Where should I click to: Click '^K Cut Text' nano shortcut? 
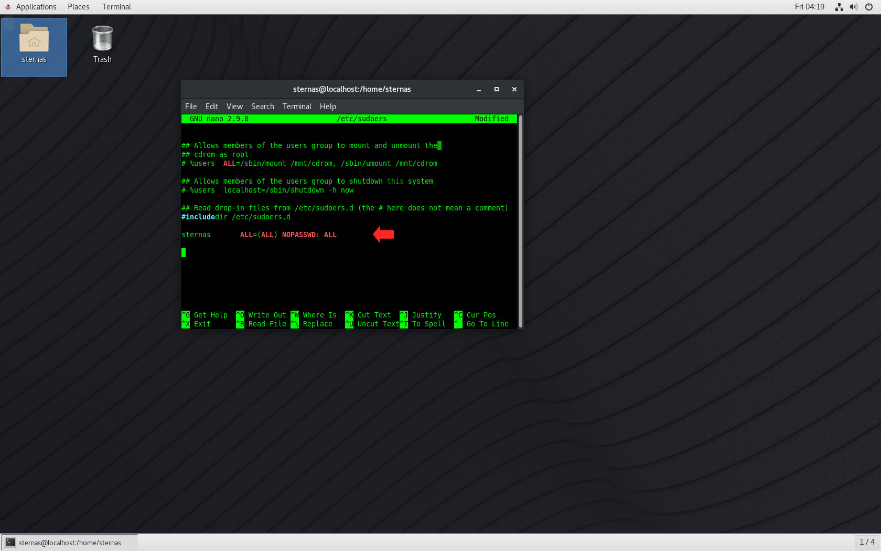368,315
